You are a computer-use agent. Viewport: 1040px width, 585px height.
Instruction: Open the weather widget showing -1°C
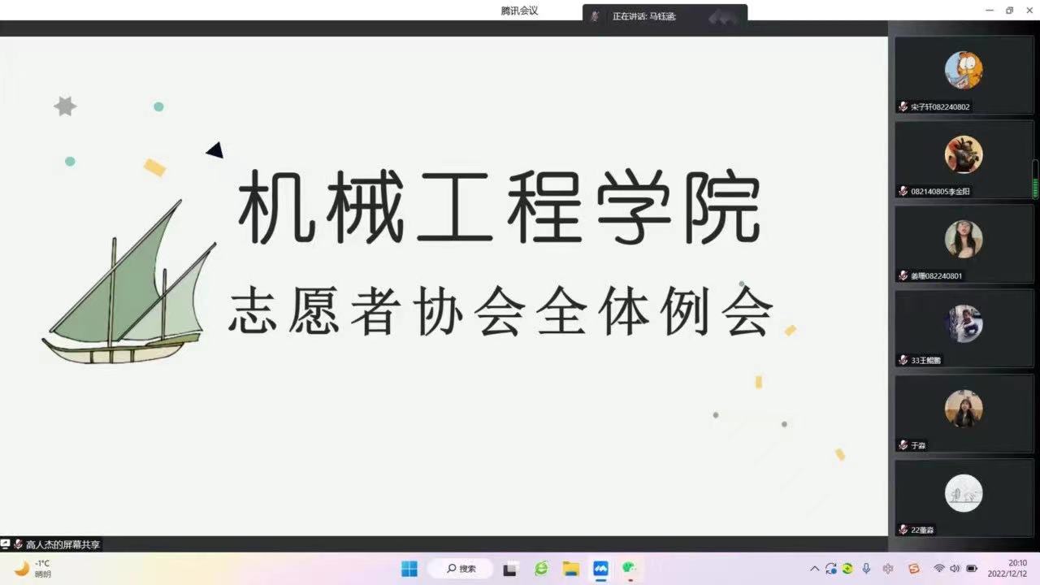pyautogui.click(x=32, y=569)
